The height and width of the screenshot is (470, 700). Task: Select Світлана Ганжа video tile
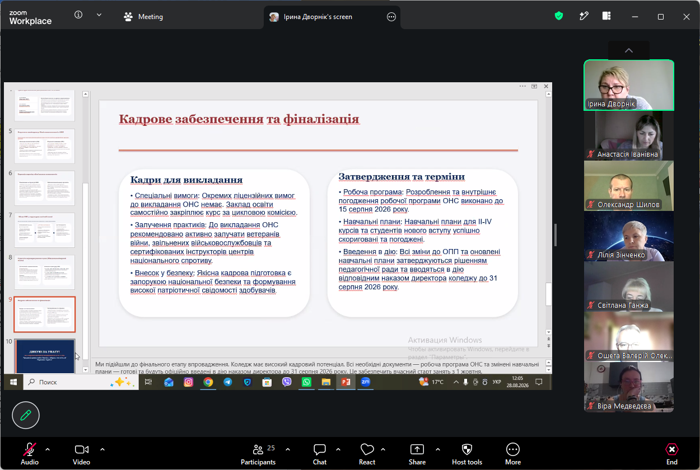[629, 286]
